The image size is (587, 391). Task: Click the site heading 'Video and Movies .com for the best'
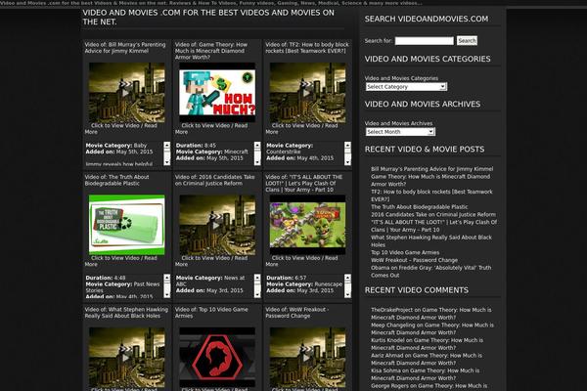pos(208,17)
